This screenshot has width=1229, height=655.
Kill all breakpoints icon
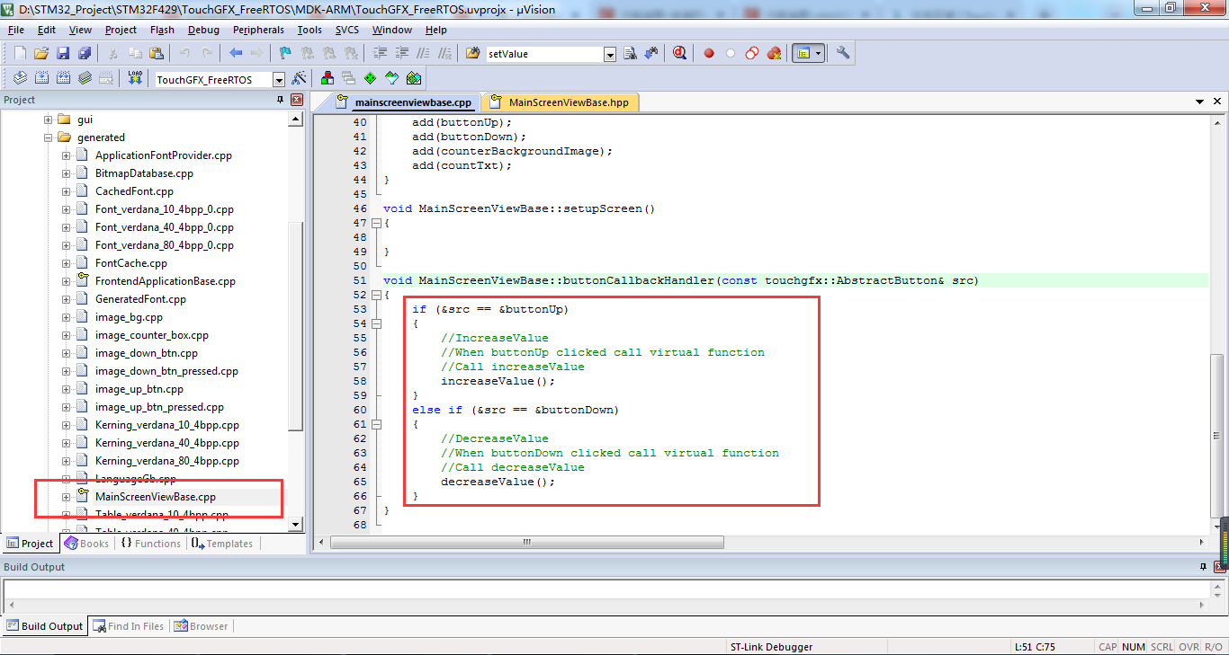pyautogui.click(x=774, y=53)
